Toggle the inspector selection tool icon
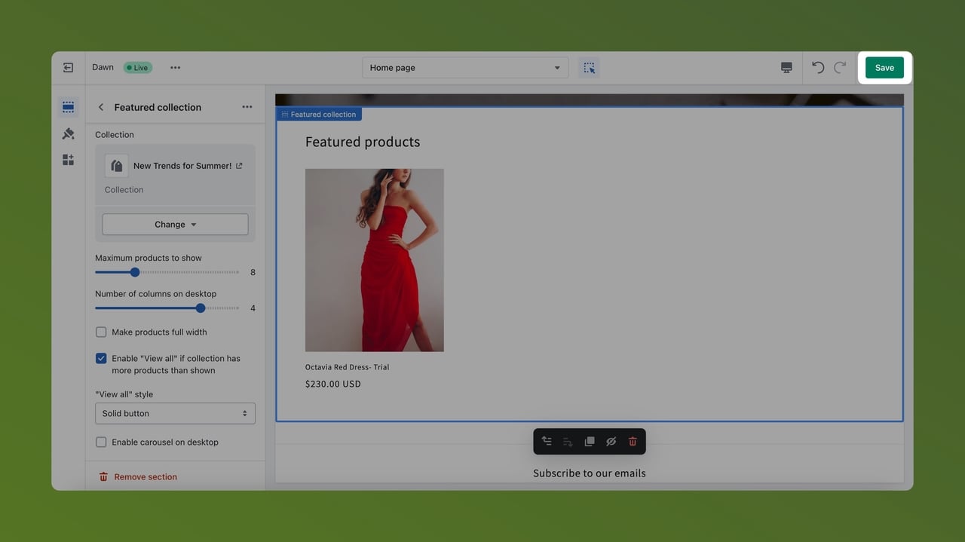The image size is (965, 542). pyautogui.click(x=589, y=68)
